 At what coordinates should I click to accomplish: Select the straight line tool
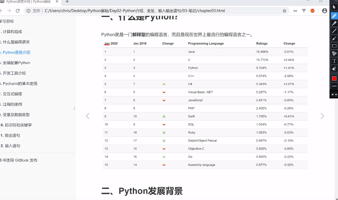334,31
